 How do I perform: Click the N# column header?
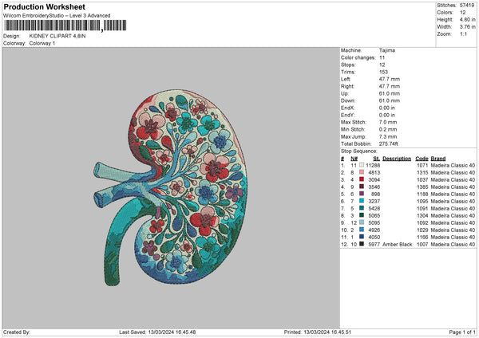tap(354, 159)
